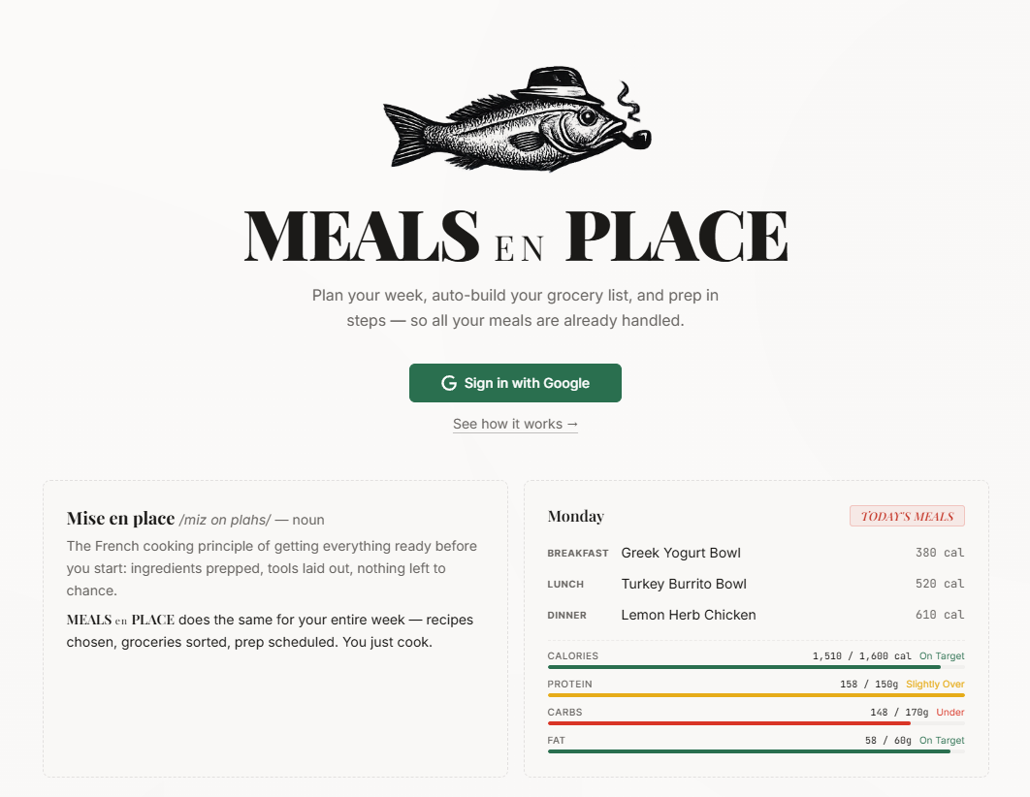The height and width of the screenshot is (797, 1030).
Task: Select the Turkey Burrito Bowl lunch entry
Action: click(x=684, y=584)
